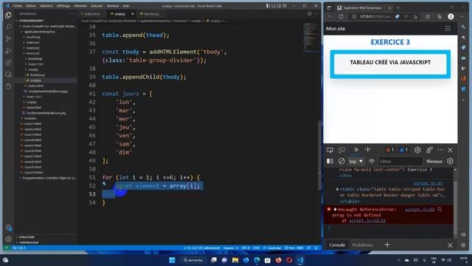Viewport: 472px width, 266px height.
Task: Click the split editor icon in VS Code
Action: (310, 13)
